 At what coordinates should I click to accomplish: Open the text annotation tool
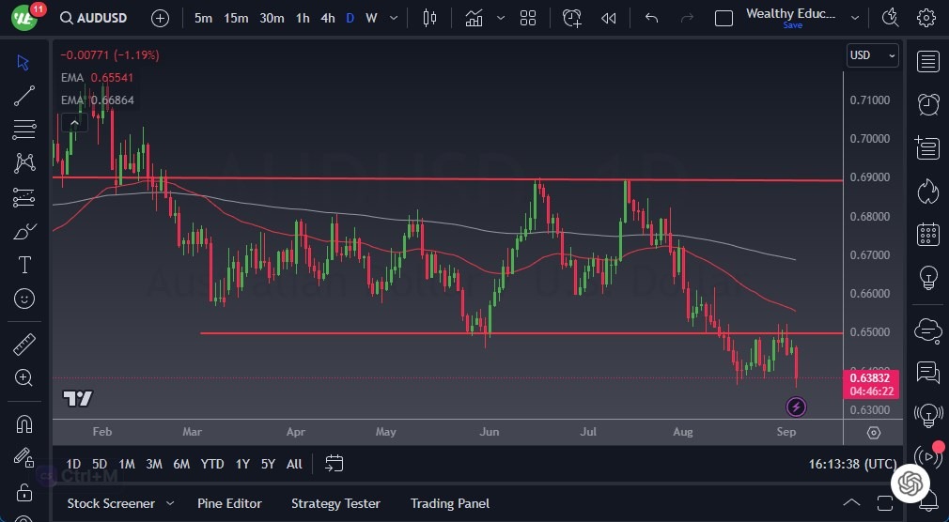24,265
